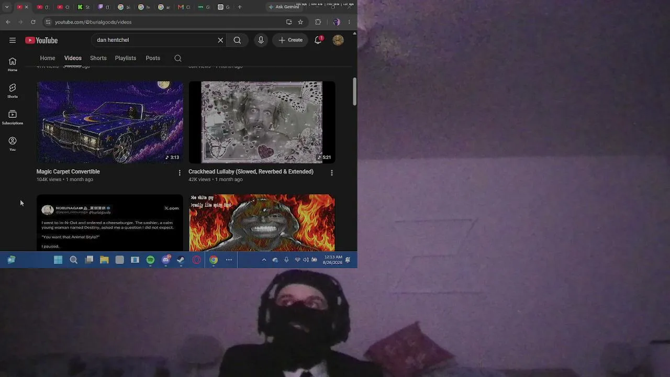Show hidden system tray icons
670x377 pixels.
coord(264,260)
